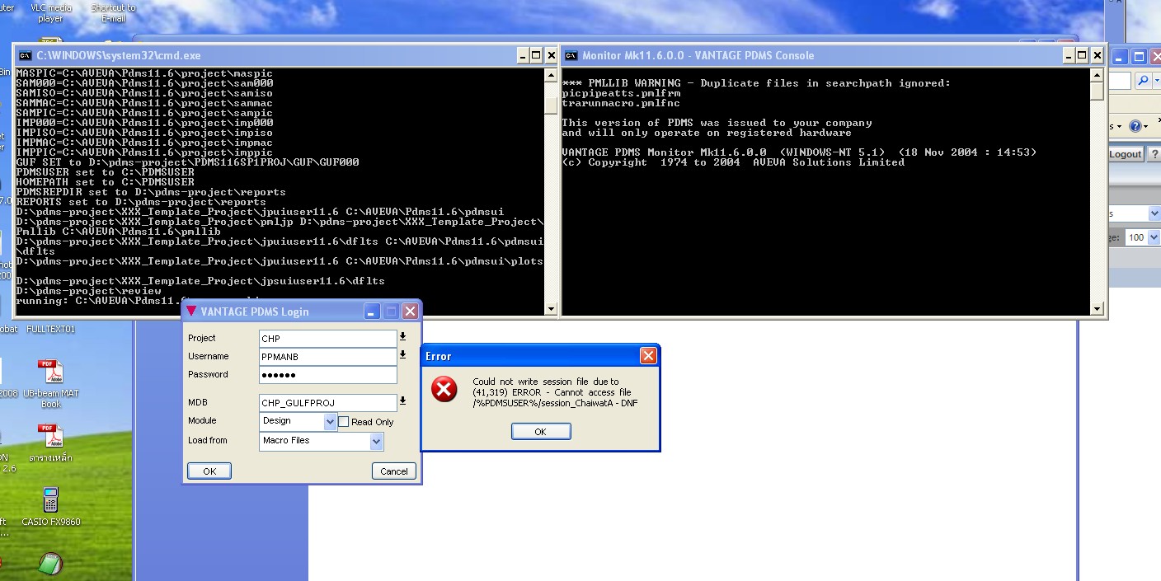This screenshot has width=1161, height=581.
Task: Maximize the PDMS Console window
Action: pyautogui.click(x=1083, y=55)
